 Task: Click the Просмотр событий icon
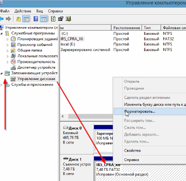pyautogui.click(x=13, y=45)
